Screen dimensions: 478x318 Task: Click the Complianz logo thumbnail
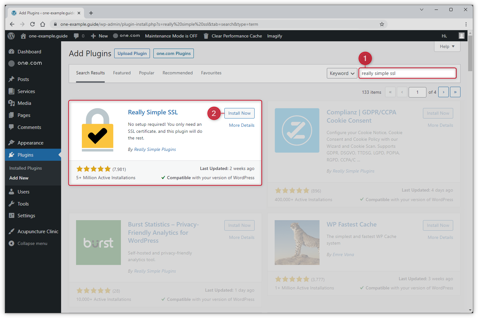pos(297,131)
